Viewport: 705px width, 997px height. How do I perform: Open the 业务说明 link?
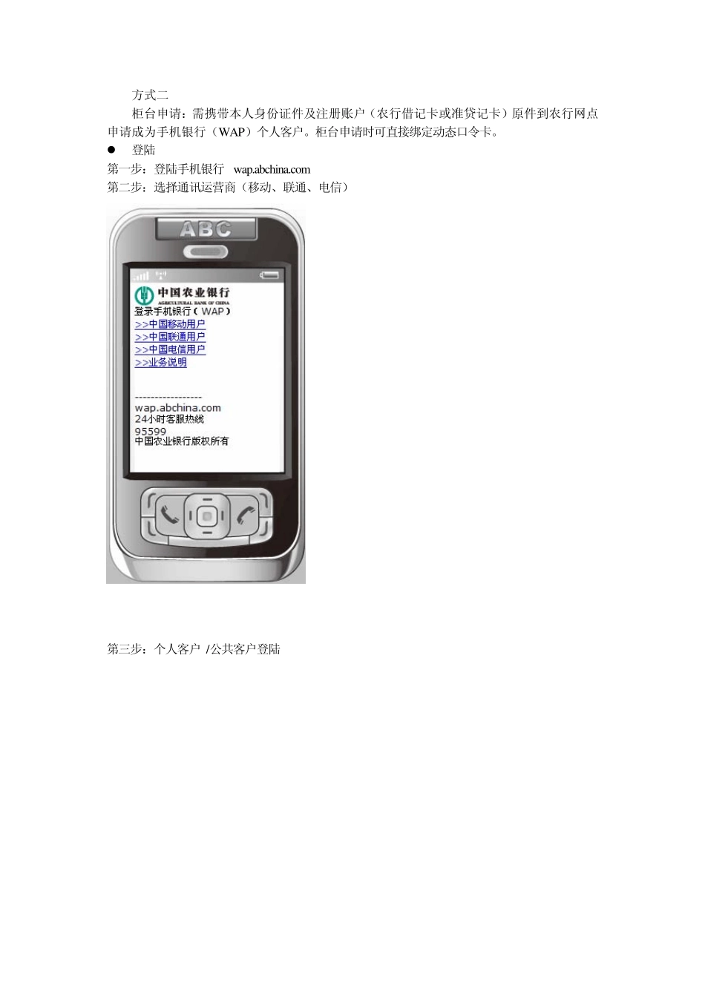[161, 363]
